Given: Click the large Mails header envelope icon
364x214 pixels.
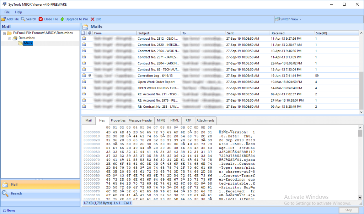Looking at the screenshot, I should pyautogui.click(x=85, y=27).
